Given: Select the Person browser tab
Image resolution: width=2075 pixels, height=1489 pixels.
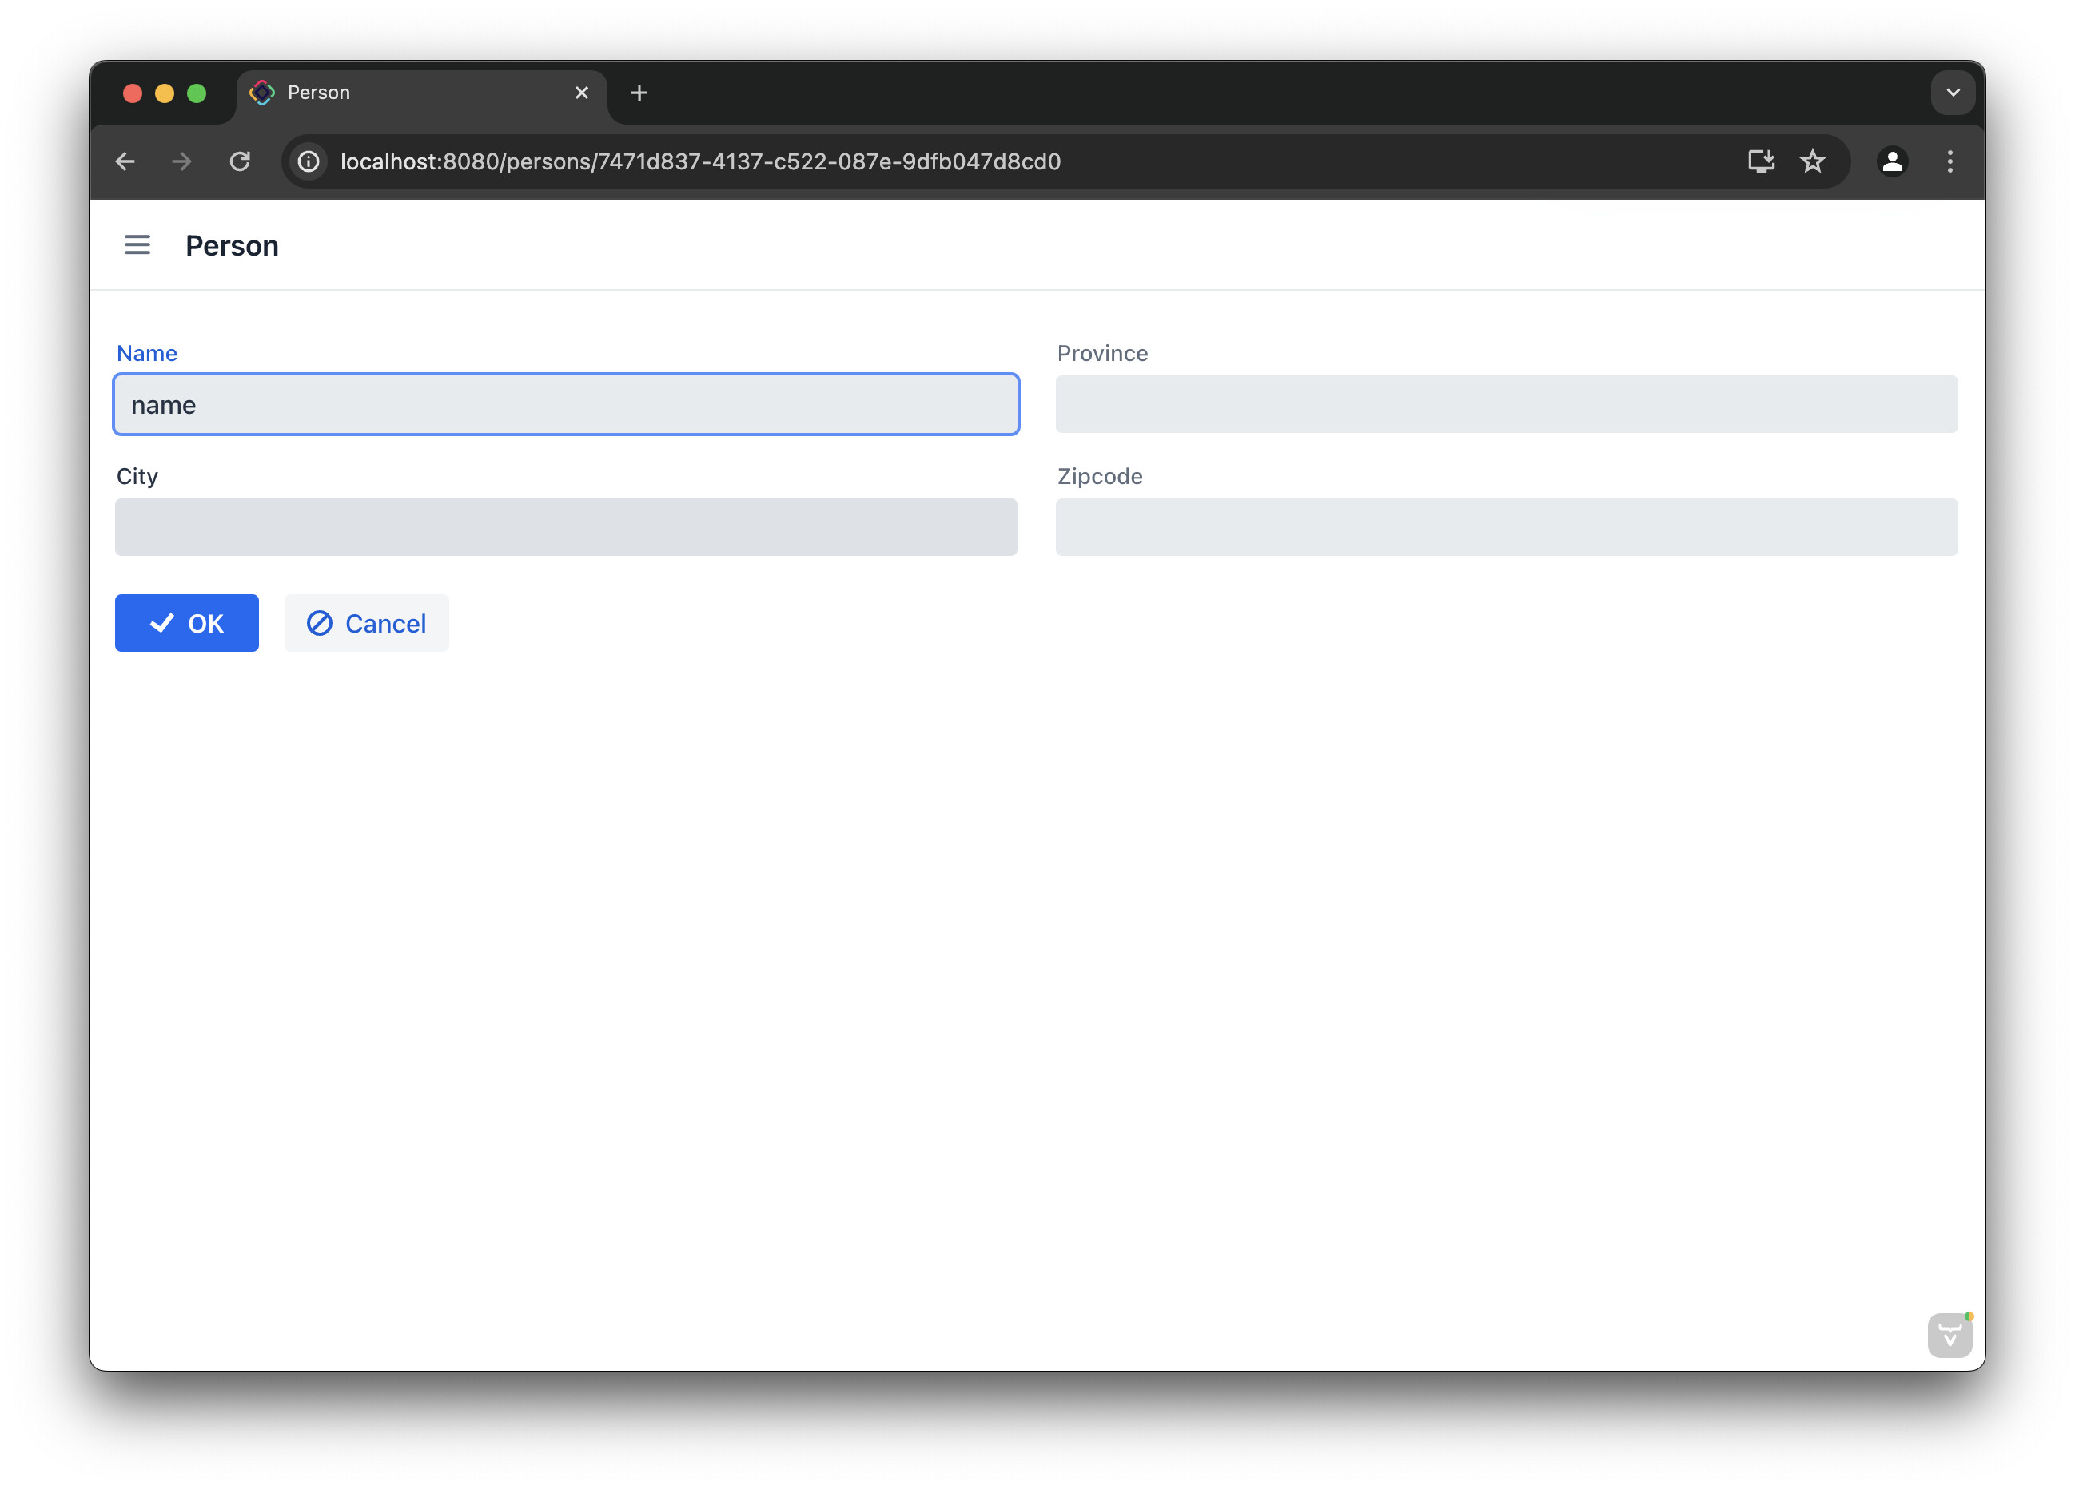Looking at the screenshot, I should [422, 93].
